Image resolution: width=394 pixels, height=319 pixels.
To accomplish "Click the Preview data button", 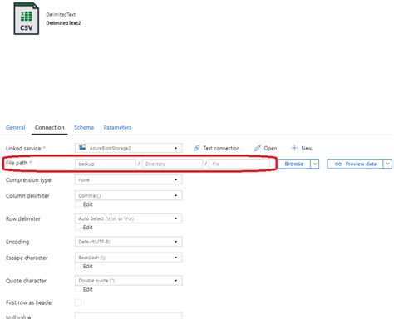I will click(355, 164).
